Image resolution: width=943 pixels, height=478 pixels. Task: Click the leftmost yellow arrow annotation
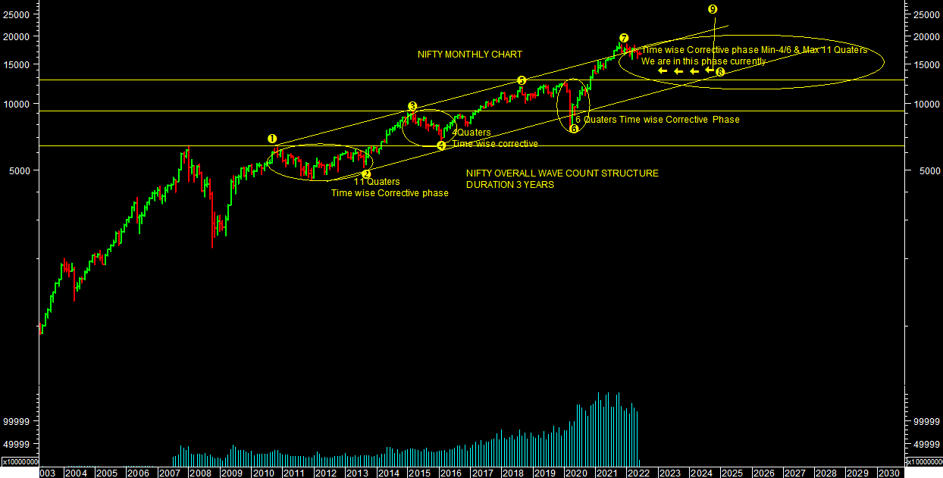click(662, 71)
